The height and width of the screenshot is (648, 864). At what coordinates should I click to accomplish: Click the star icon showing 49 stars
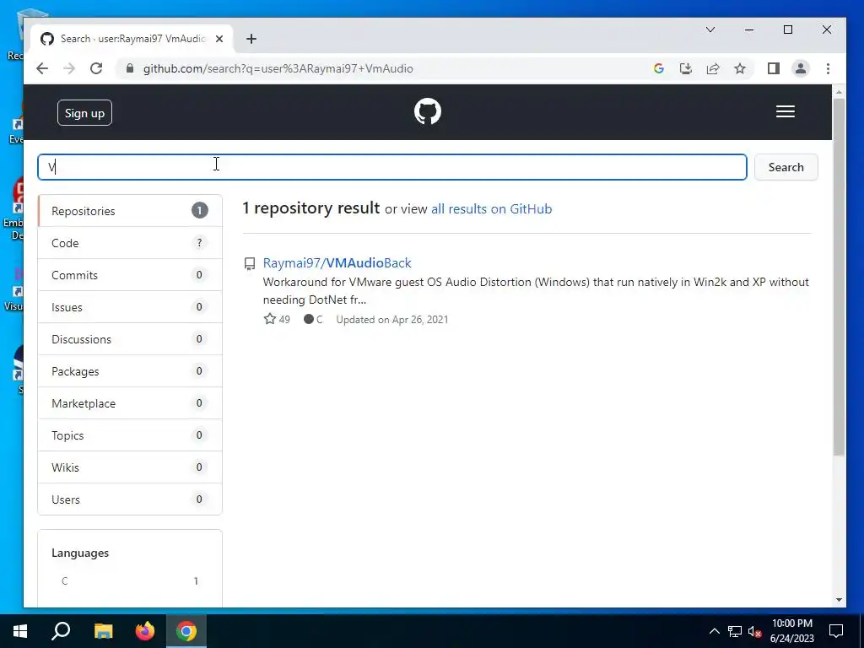[x=269, y=319]
